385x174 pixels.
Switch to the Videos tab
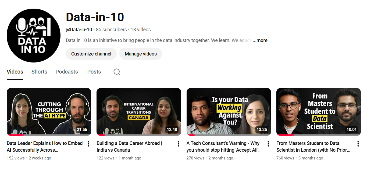tap(15, 72)
